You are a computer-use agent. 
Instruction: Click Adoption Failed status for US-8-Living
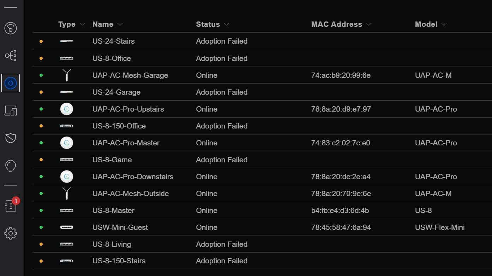click(x=222, y=244)
